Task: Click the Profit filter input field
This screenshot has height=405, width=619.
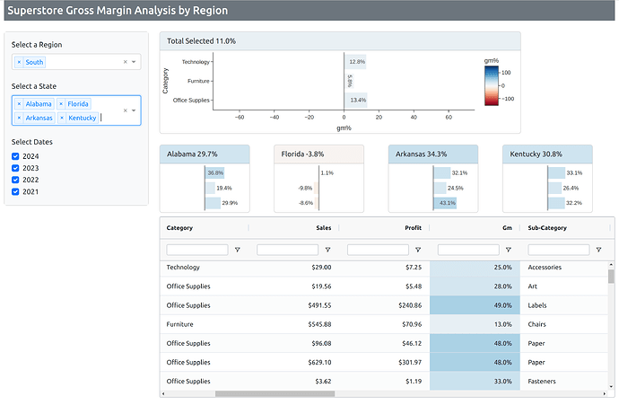Action: pos(378,250)
